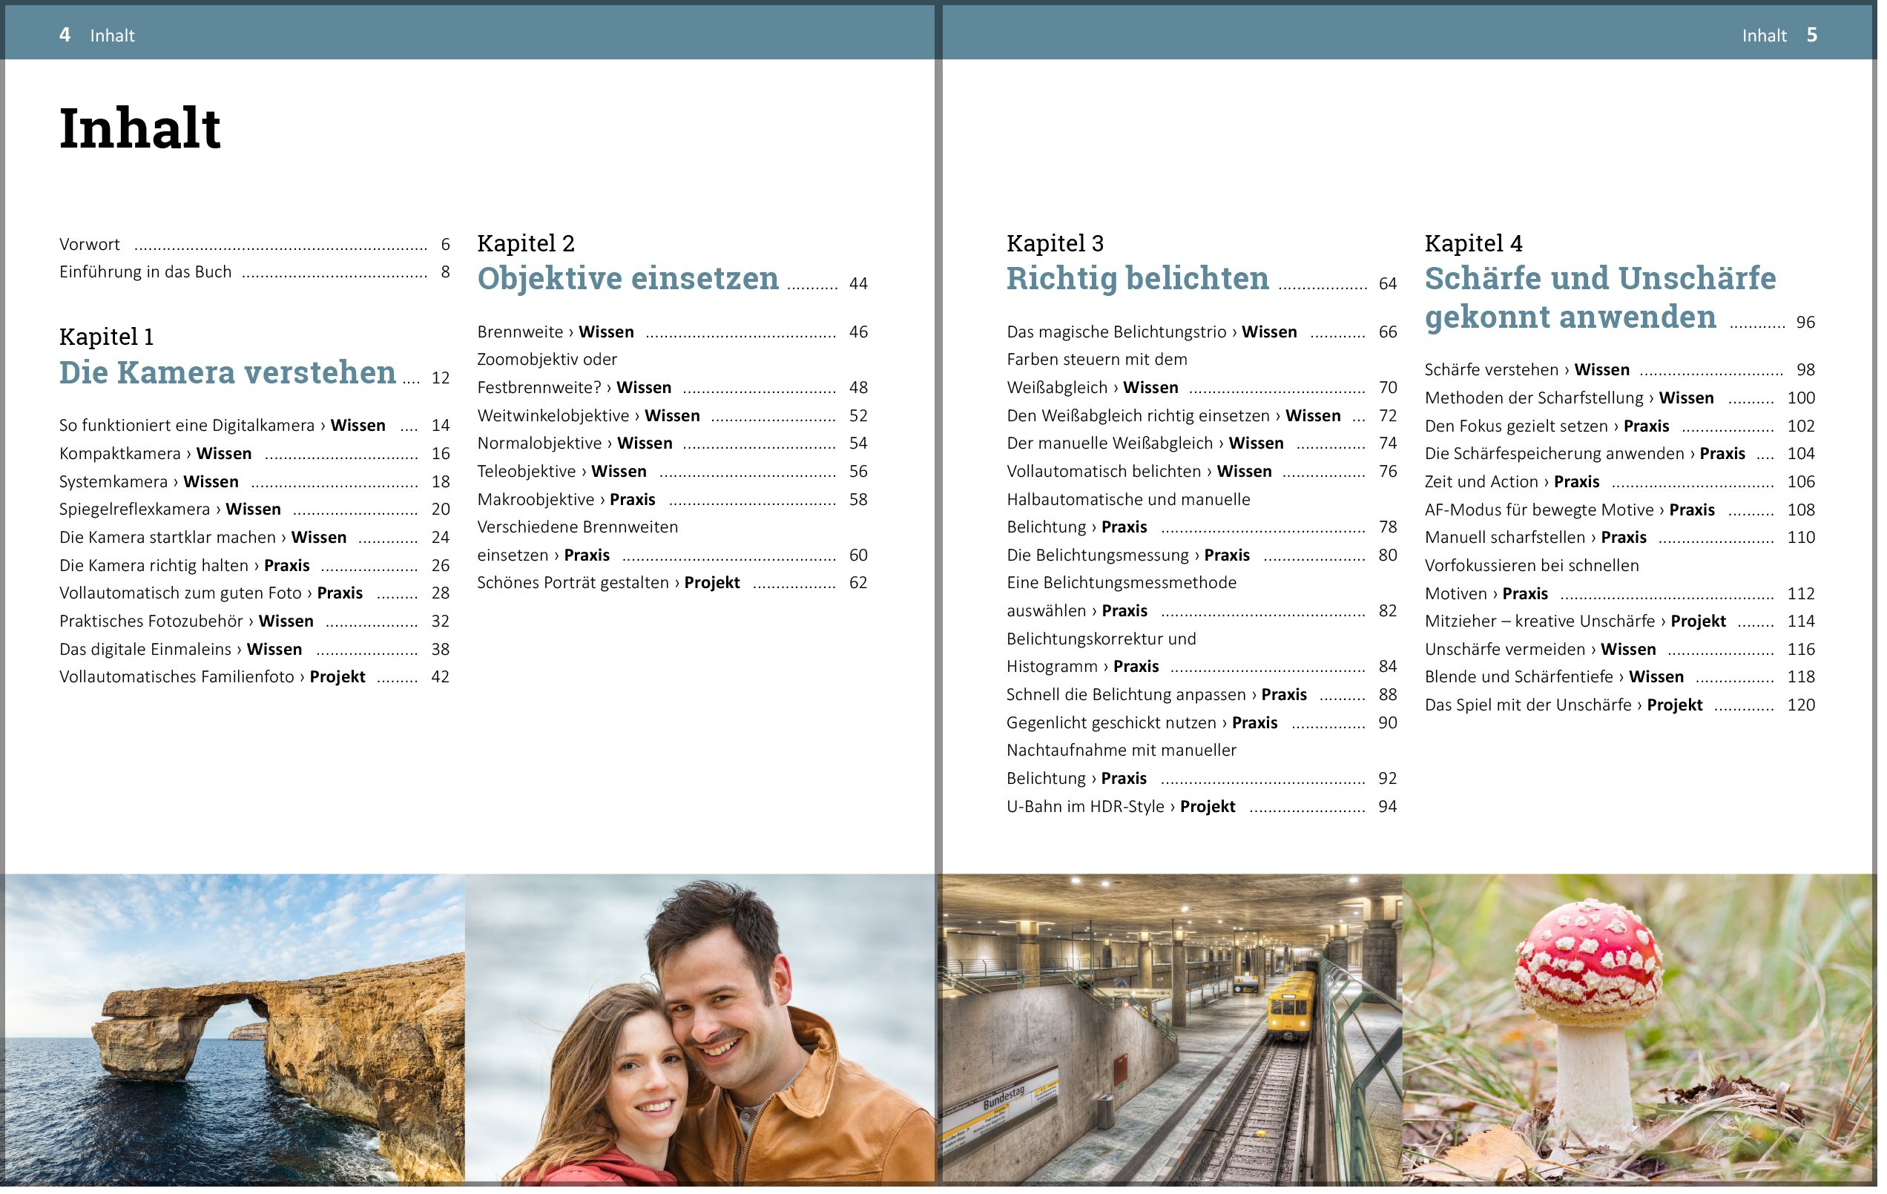Select 'Der manuelle Weißabgleich' entry
Screen dimensions: 1887x1194
(x=1202, y=443)
